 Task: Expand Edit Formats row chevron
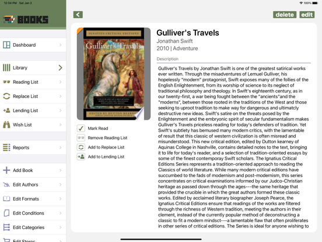61,199
